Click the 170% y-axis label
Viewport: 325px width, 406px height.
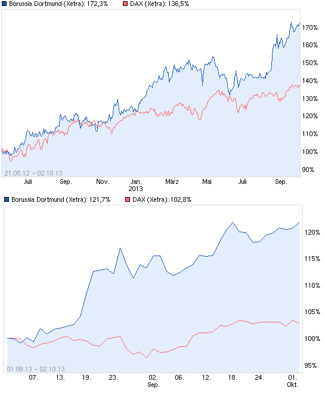click(310, 27)
